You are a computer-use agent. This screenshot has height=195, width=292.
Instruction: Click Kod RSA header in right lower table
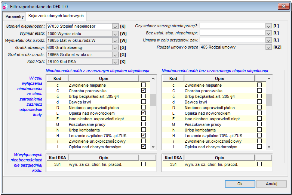pos(173,158)
